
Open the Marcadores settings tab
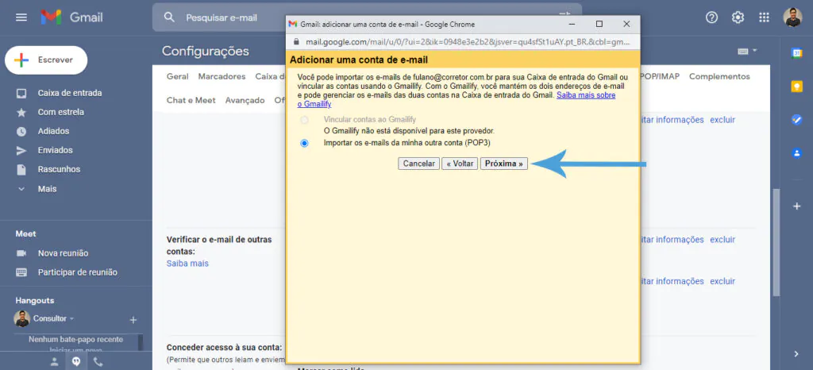(x=222, y=76)
